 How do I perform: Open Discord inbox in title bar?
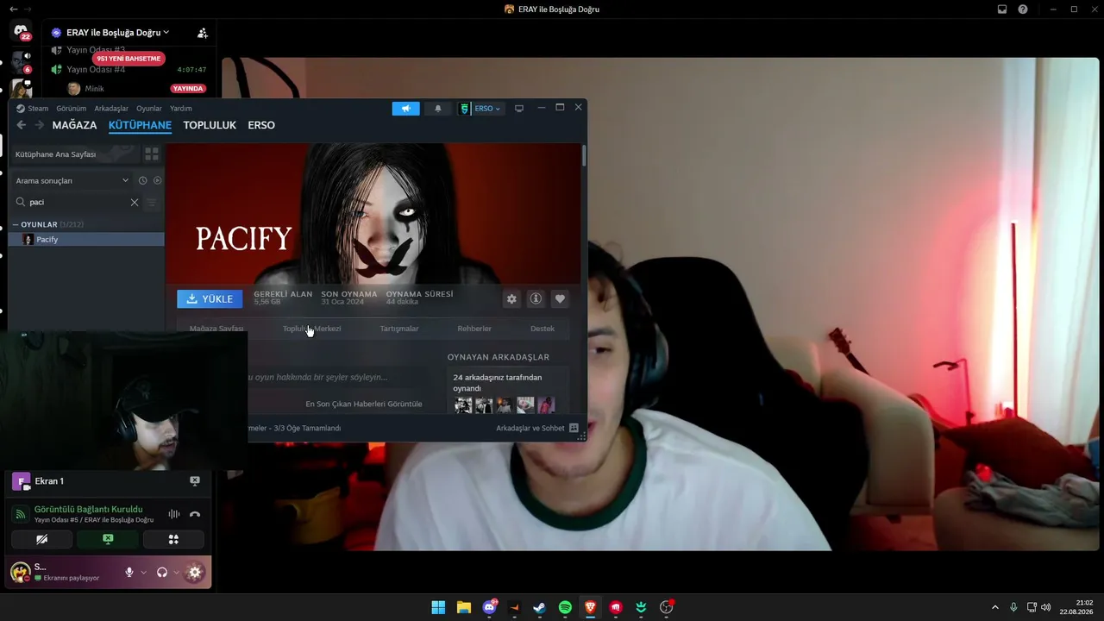click(x=1002, y=9)
